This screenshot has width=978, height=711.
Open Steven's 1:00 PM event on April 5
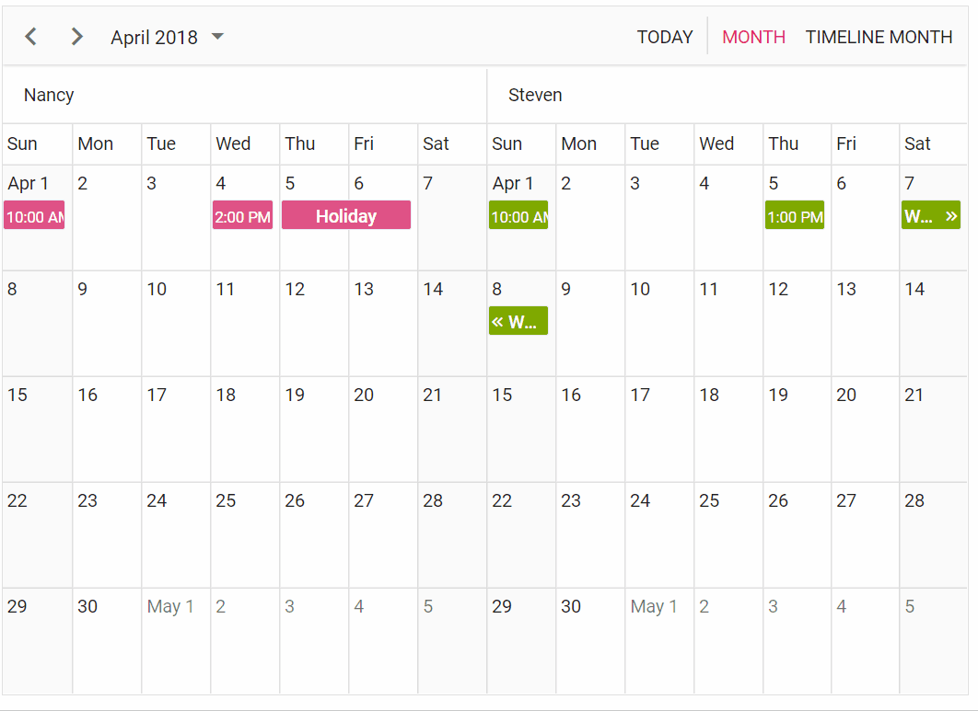[x=794, y=216]
